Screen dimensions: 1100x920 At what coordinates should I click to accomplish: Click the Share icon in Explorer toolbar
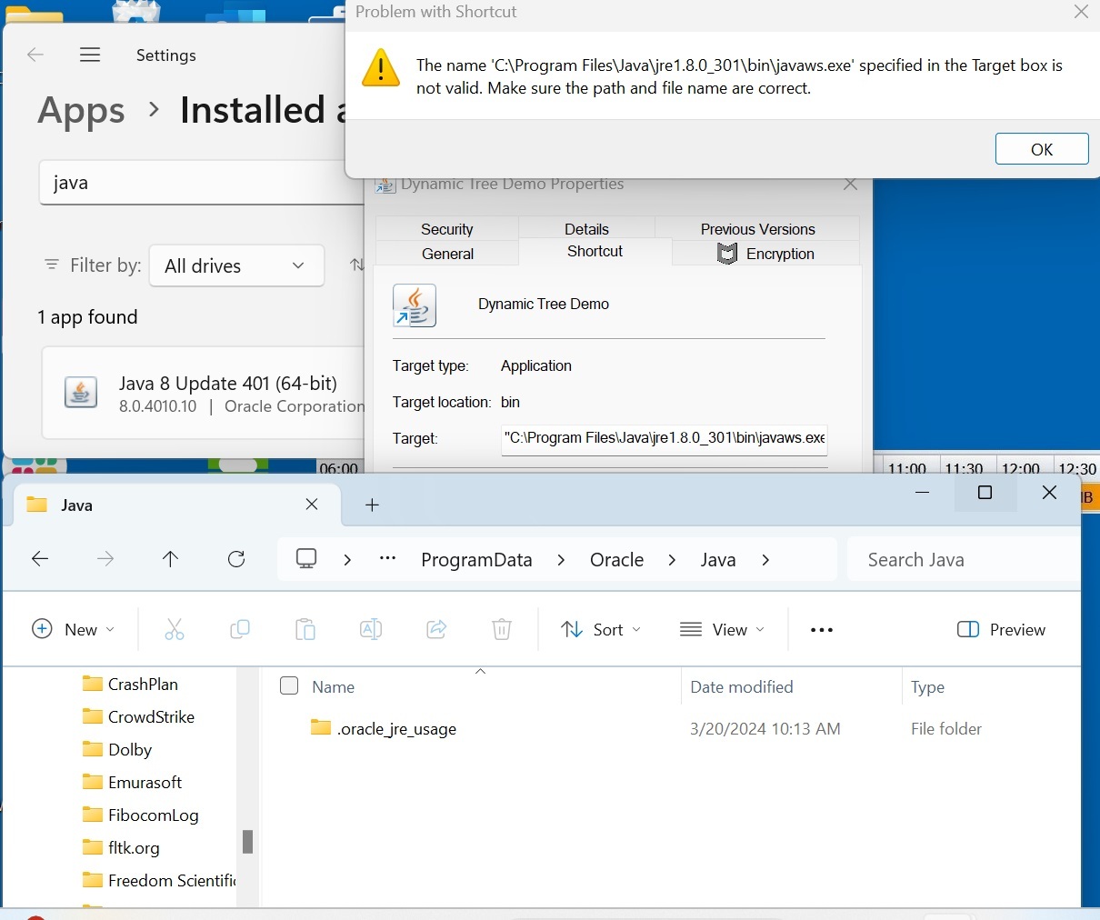[x=436, y=629]
